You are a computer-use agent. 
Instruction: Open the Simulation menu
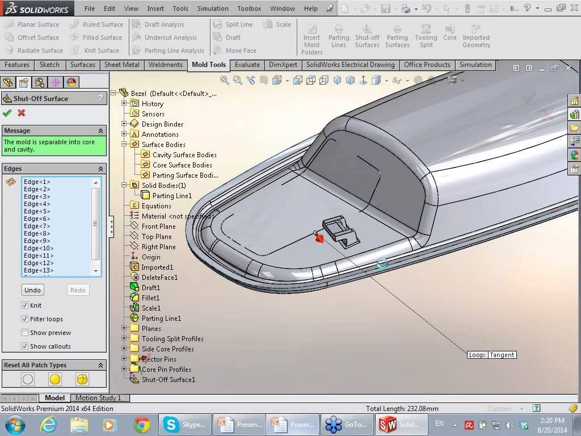tap(212, 9)
